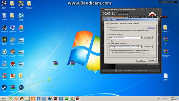This screenshot has height=101, width=179.
Task: Open the Компьютер desktop icon
Action: pyautogui.click(x=13, y=29)
